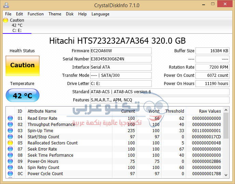Click the Power Cycle Count attribute name
Image resolution: width=235 pixels, height=184 pixels.
(x=45, y=174)
